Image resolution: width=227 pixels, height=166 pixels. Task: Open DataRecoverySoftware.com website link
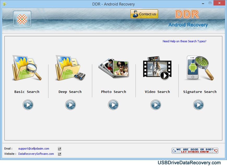pyautogui.click(x=36, y=154)
